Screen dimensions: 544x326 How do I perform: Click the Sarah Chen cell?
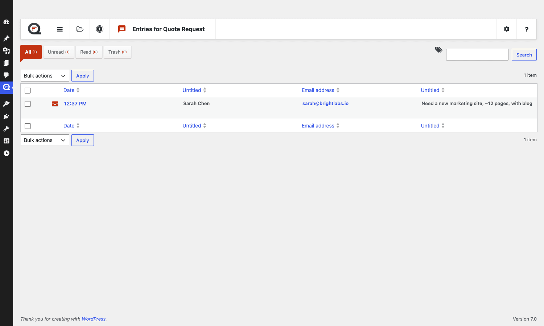click(196, 103)
